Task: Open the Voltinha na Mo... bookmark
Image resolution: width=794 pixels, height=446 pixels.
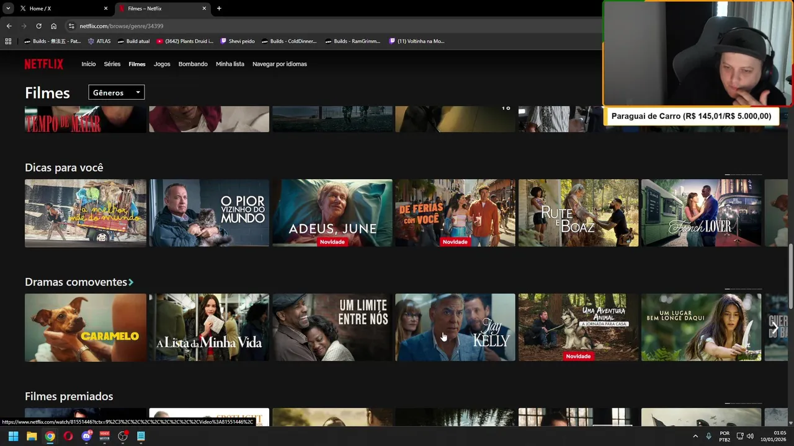Action: (x=417, y=42)
